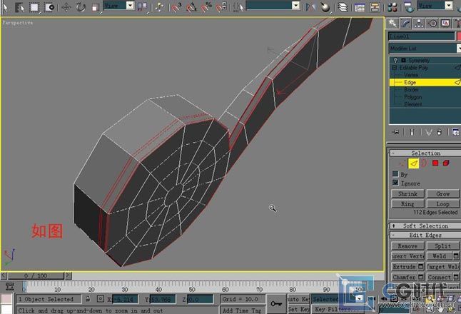Click the Grow selection button

click(x=442, y=193)
